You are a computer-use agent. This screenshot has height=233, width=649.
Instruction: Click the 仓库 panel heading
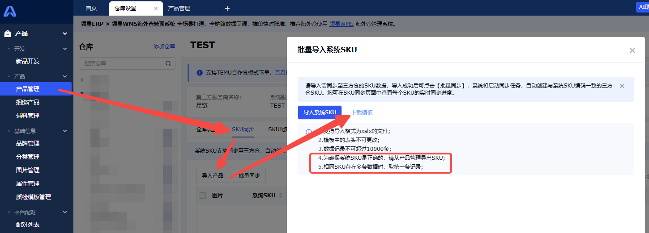86,47
